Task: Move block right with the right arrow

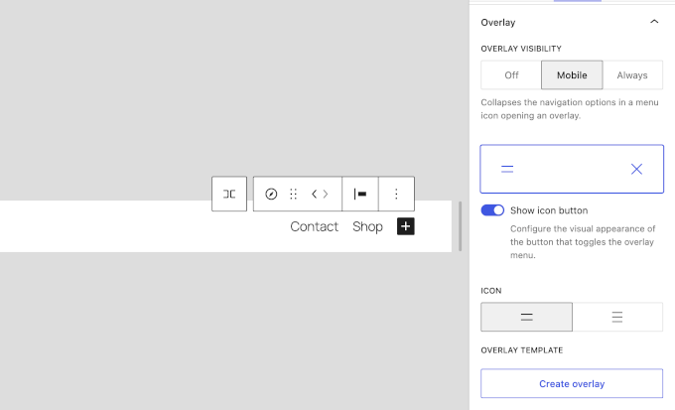Action: coord(326,194)
